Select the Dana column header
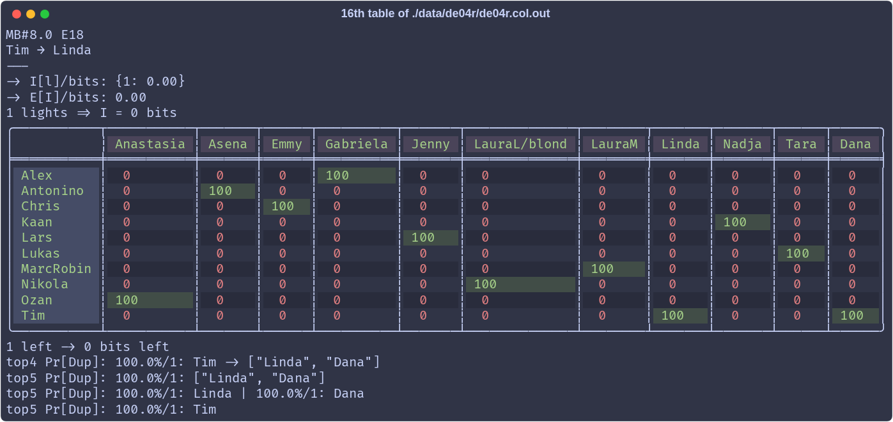Screen dimensions: 893x422 click(855, 144)
